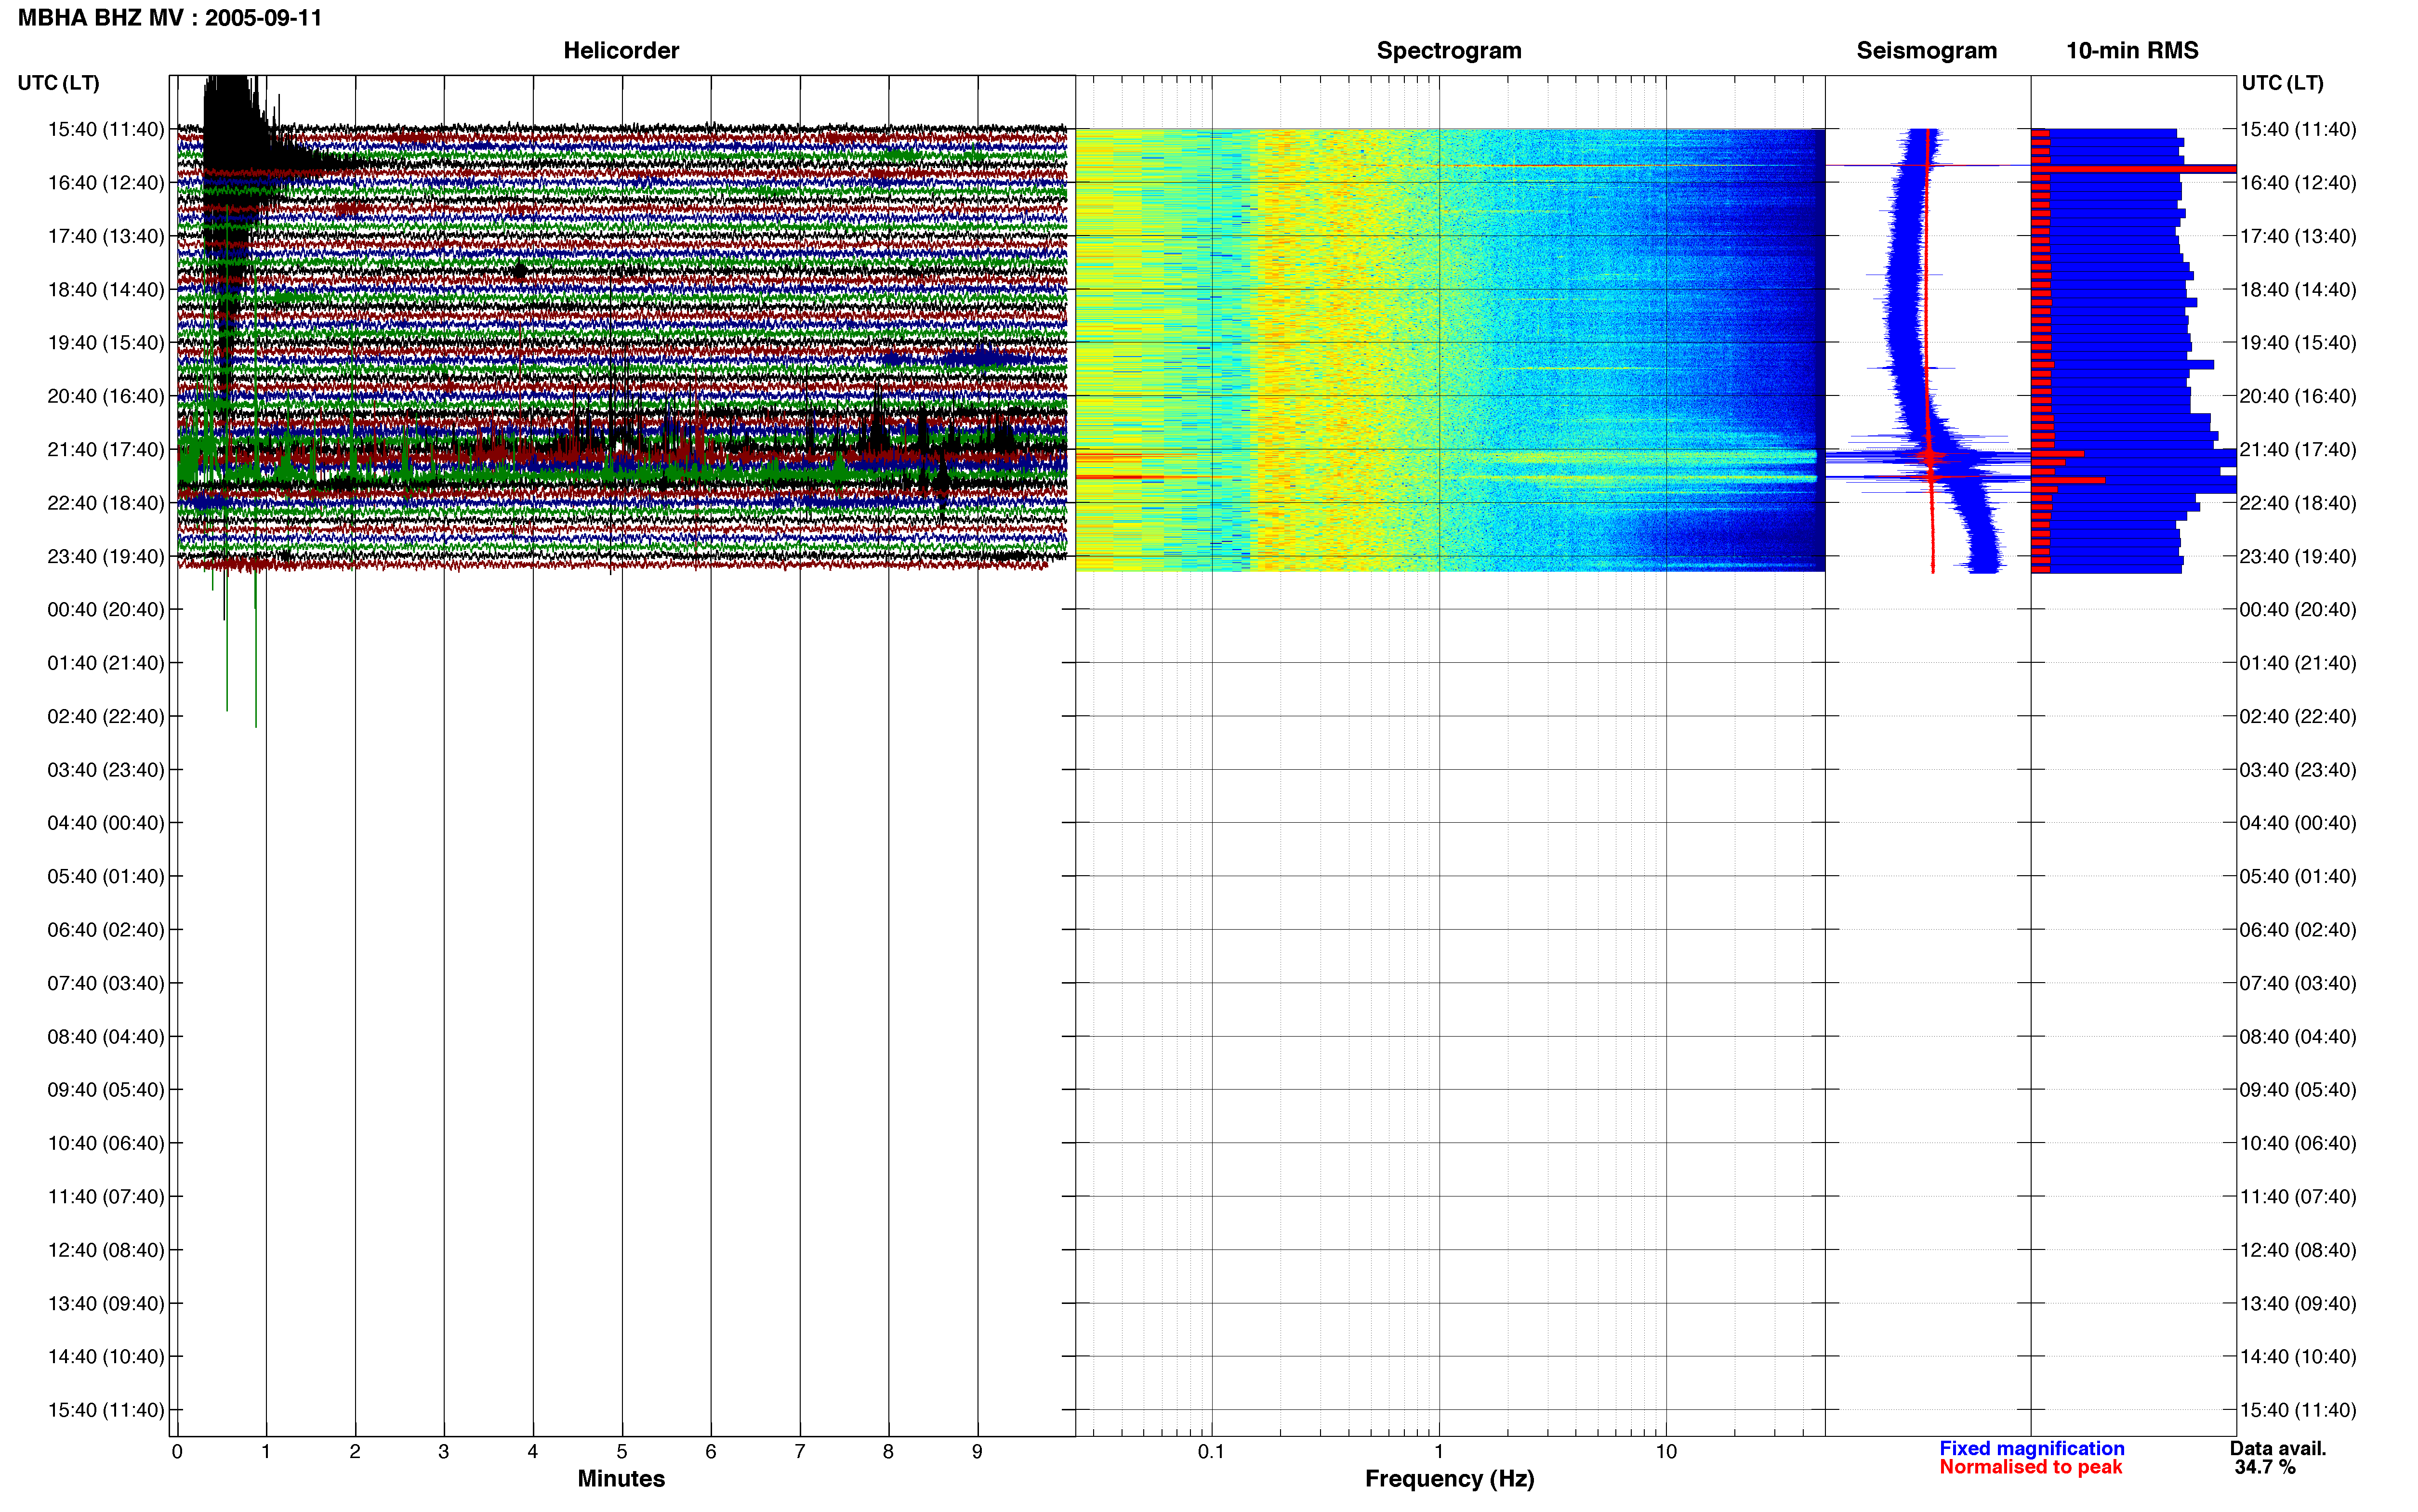
Task: Click the right 'UTC (LT)' axis label
Action: click(2282, 83)
